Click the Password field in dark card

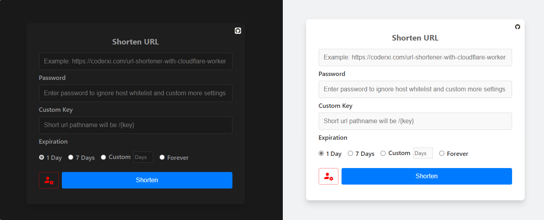136,93
